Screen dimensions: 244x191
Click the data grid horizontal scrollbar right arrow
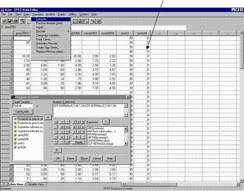(x=238, y=184)
